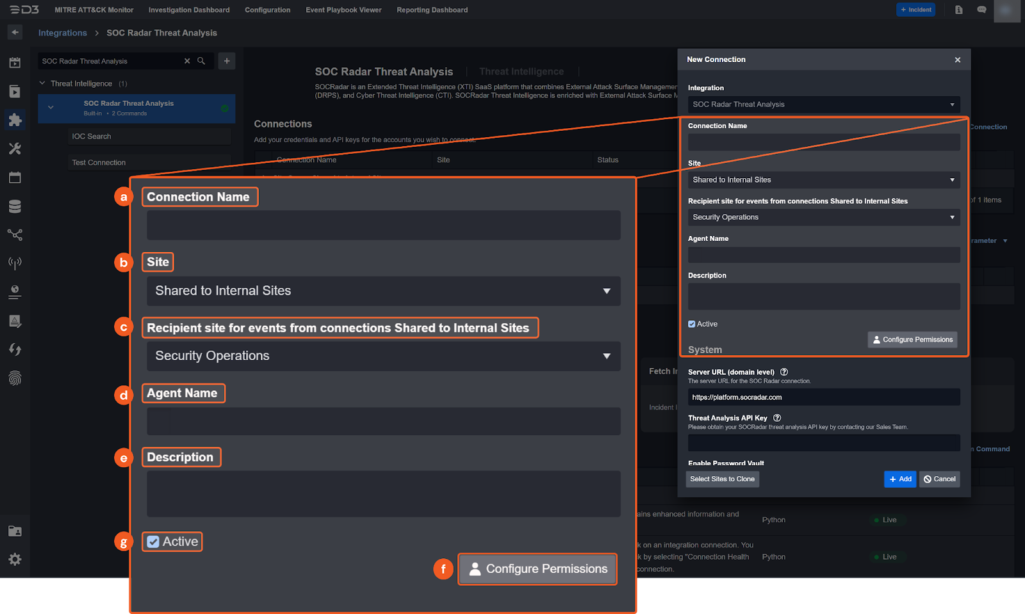Toggle small Active checkbox above System heading
This screenshot has width=1025, height=614.
(x=692, y=324)
